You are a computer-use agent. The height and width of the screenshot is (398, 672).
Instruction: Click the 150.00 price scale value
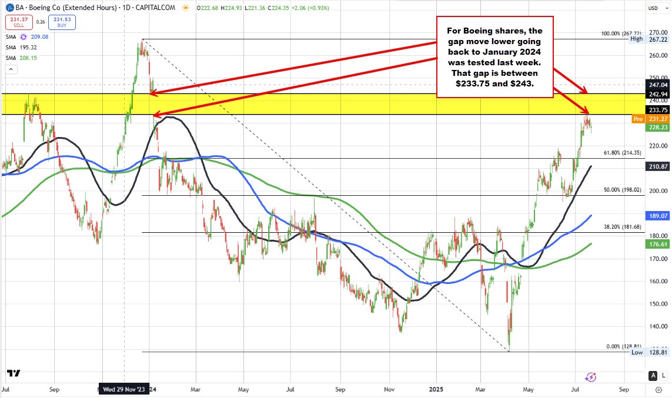point(658,304)
